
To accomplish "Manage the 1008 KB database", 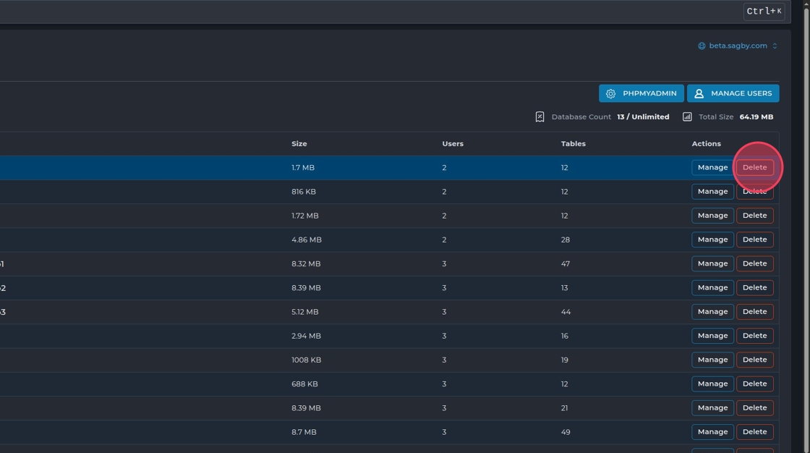I will [x=712, y=360].
